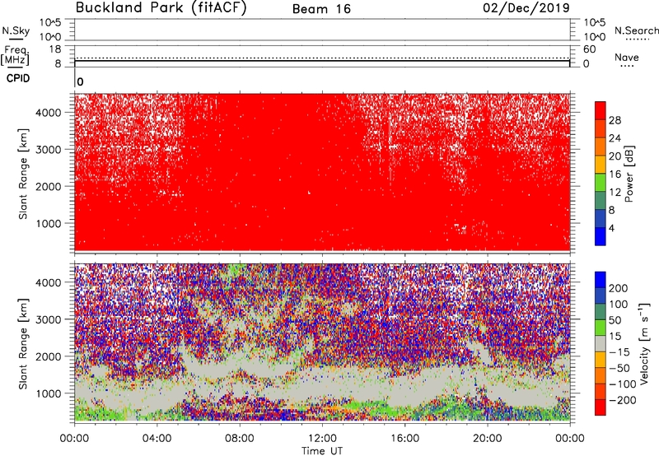Select the 16 dB colorbar label

(615, 174)
